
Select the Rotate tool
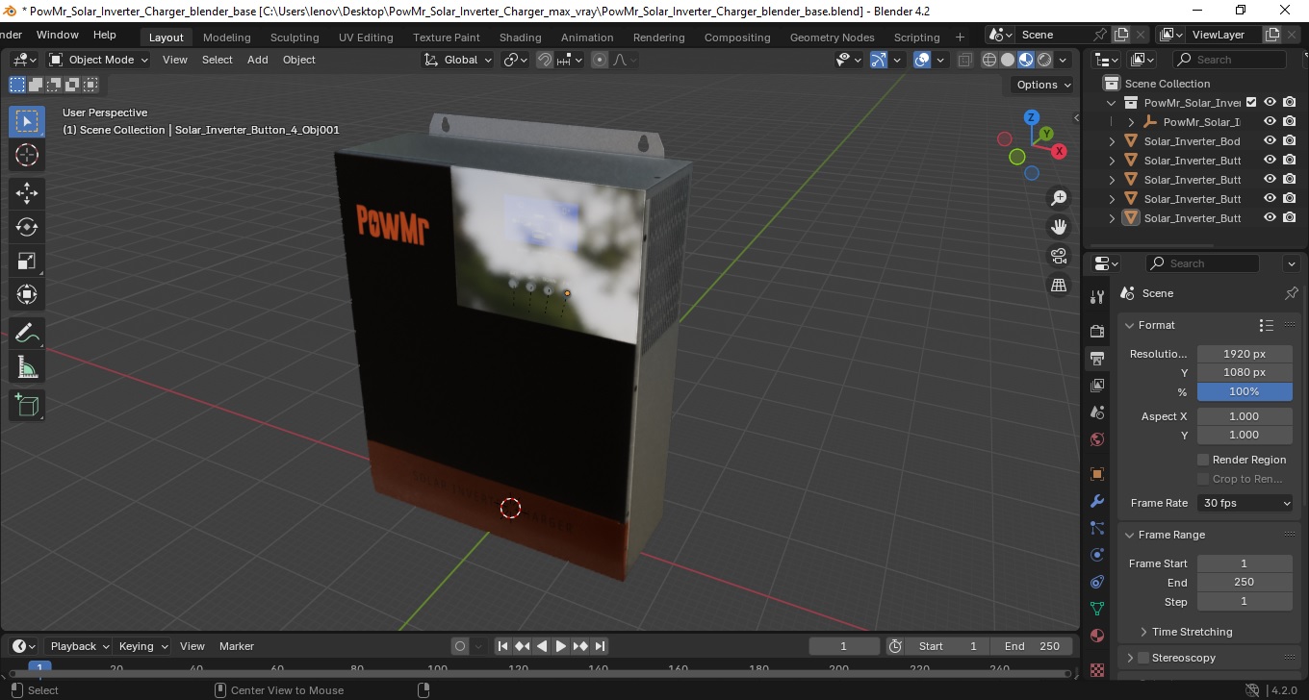click(x=27, y=227)
